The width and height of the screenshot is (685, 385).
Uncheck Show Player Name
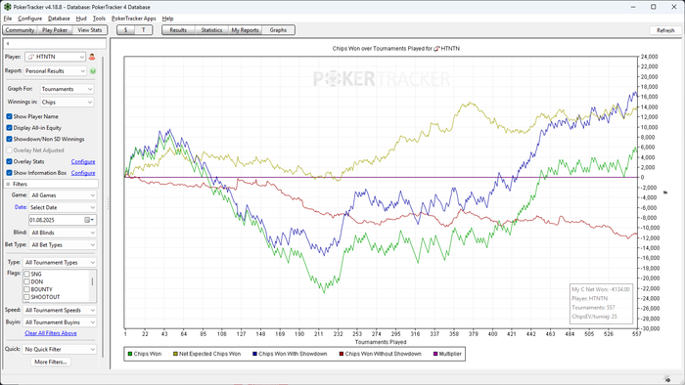point(9,116)
